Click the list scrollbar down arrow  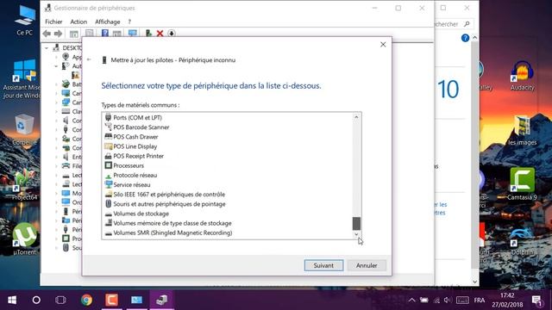tap(356, 234)
